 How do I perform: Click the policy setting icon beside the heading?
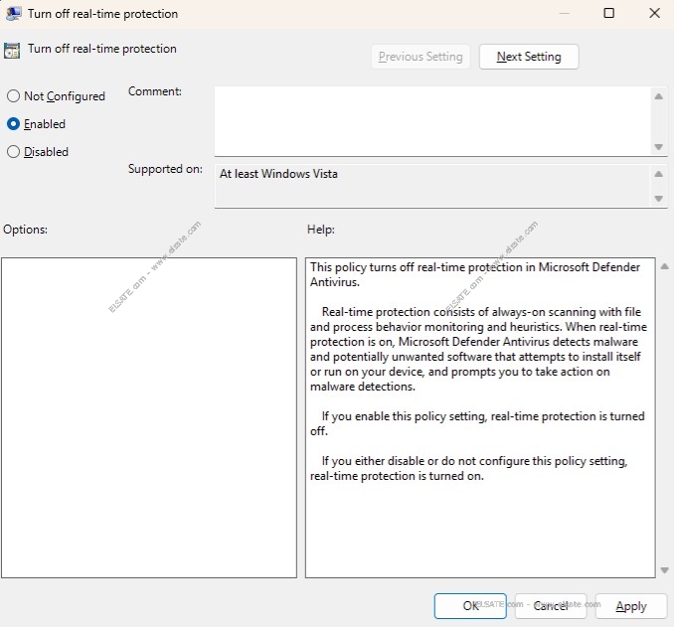point(13,50)
